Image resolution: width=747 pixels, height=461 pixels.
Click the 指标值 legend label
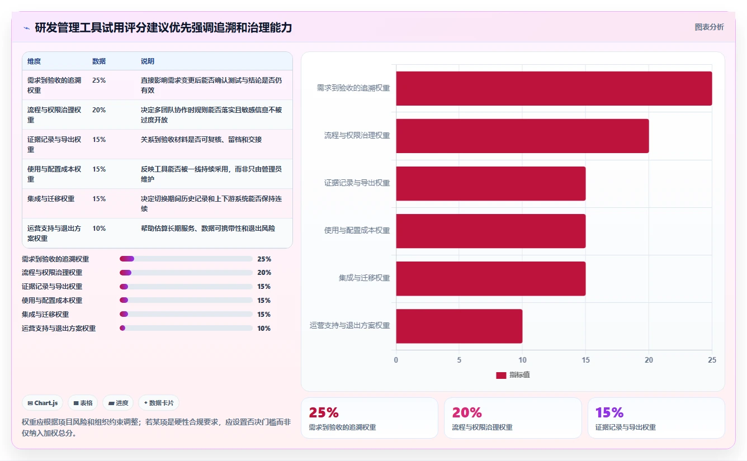coord(519,375)
